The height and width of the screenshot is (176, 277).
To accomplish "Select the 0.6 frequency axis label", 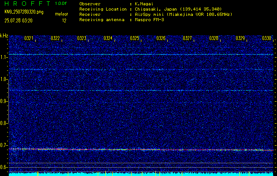I will (3, 167).
